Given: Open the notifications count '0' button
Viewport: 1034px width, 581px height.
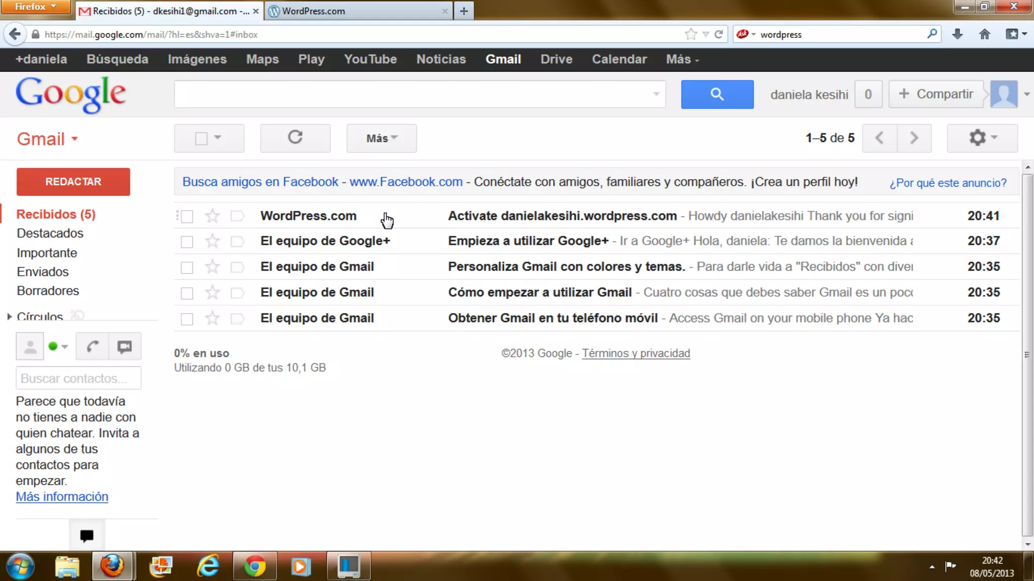Looking at the screenshot, I should tap(868, 94).
